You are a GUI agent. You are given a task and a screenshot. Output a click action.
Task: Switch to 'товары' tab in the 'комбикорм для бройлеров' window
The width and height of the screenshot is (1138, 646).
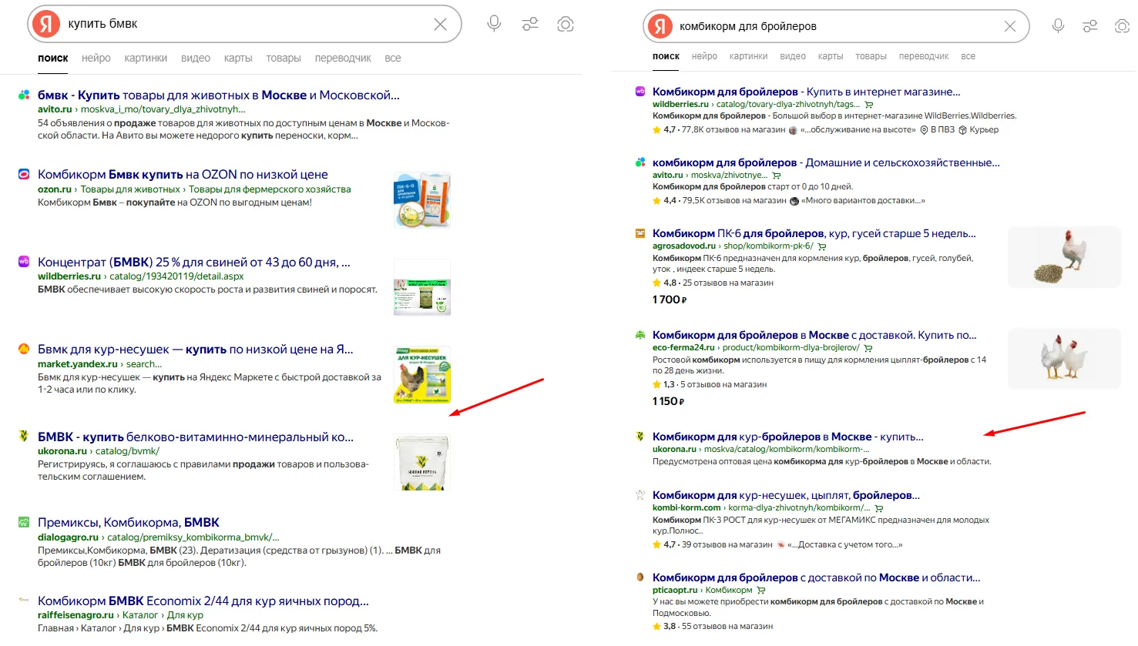tap(871, 56)
